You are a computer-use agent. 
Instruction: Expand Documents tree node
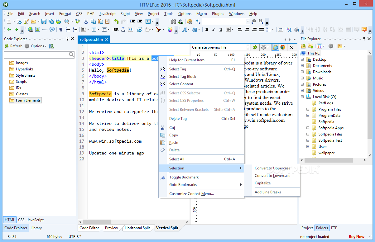click(x=302, y=66)
